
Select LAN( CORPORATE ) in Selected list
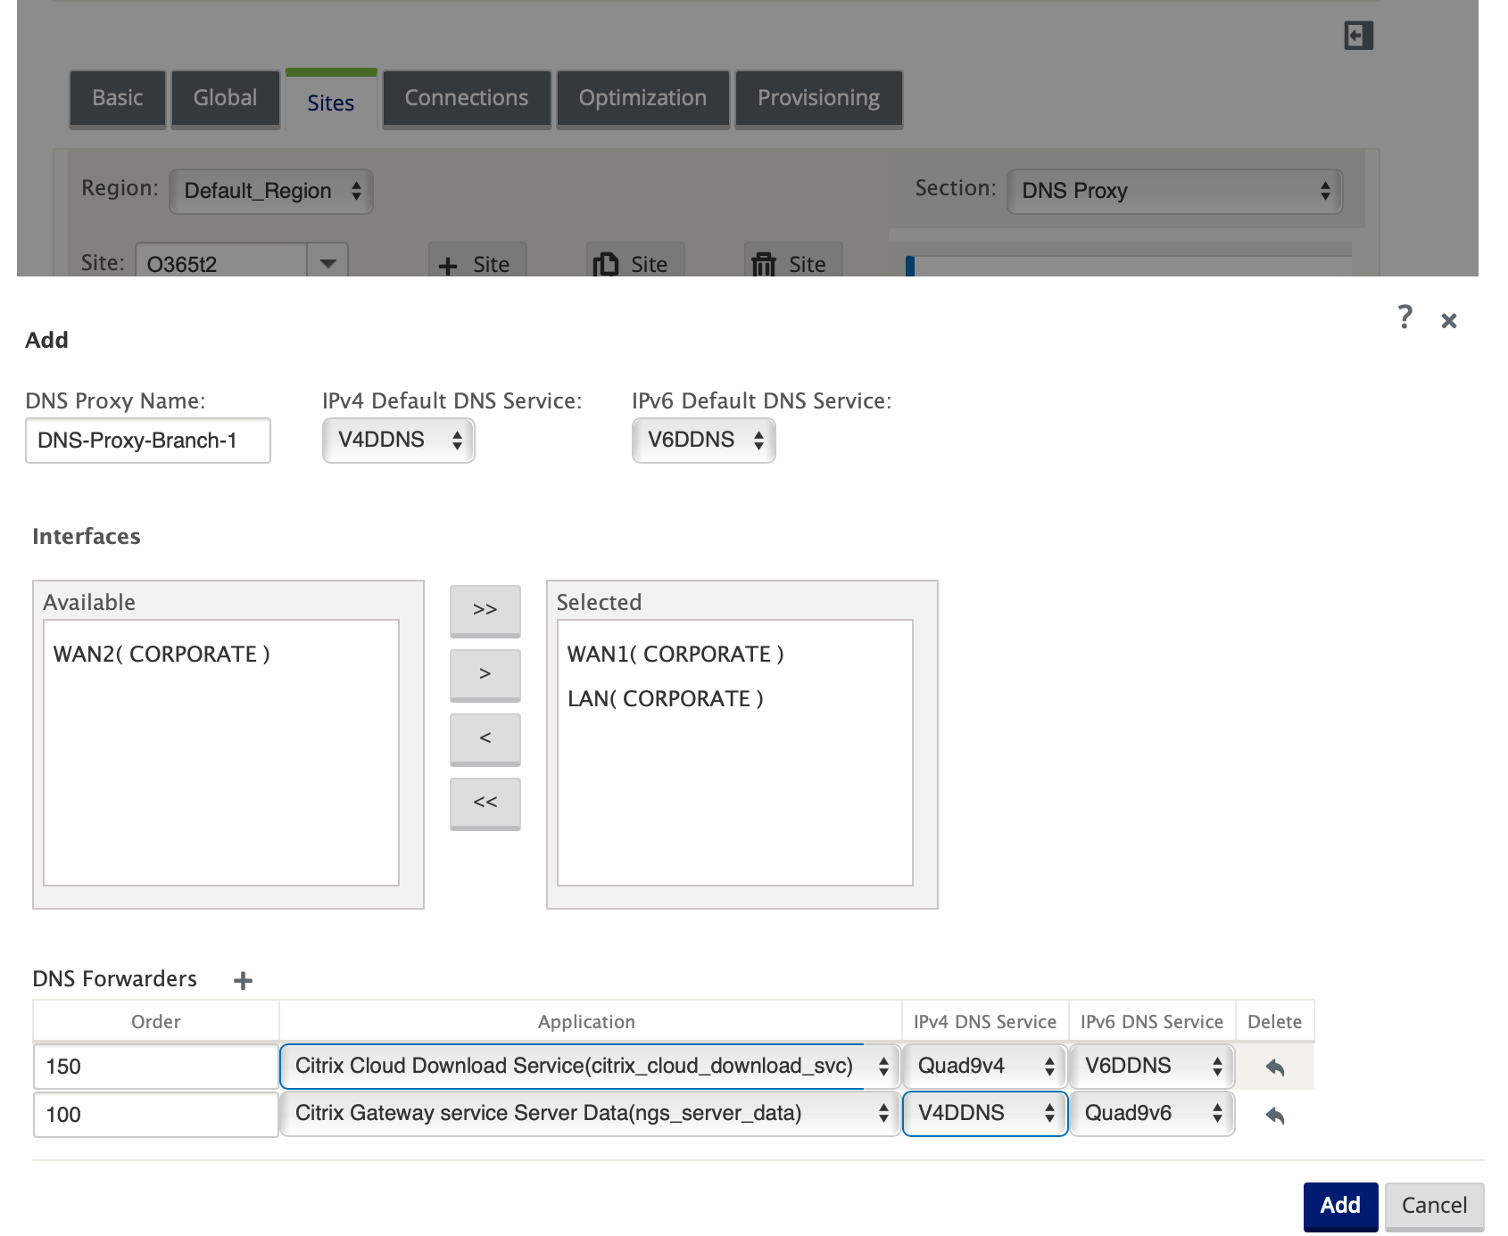tap(666, 699)
